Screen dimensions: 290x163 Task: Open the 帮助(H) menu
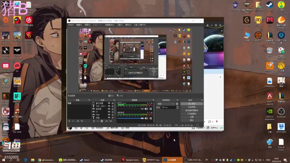(128, 25)
